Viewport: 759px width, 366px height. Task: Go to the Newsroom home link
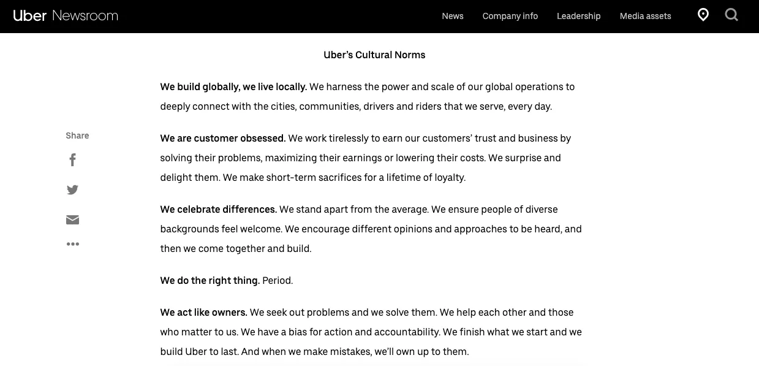pos(85,16)
